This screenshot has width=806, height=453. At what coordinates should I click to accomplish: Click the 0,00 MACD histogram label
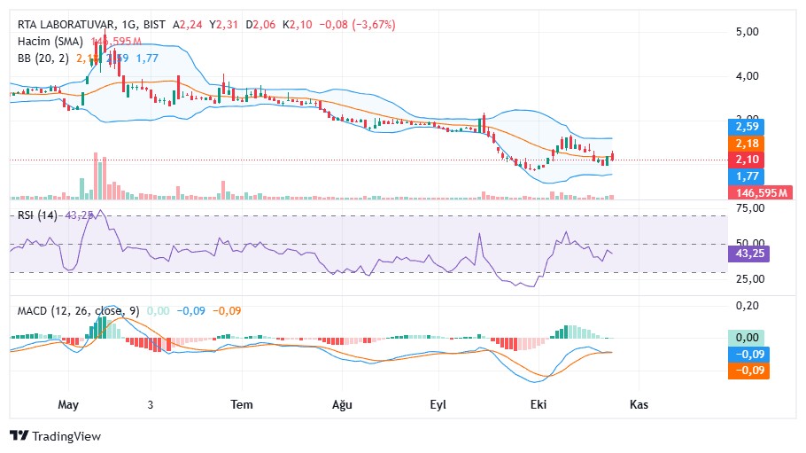coord(747,338)
